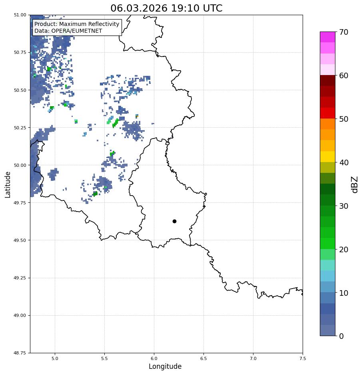Click the longitude tick '7.0'

(253, 358)
